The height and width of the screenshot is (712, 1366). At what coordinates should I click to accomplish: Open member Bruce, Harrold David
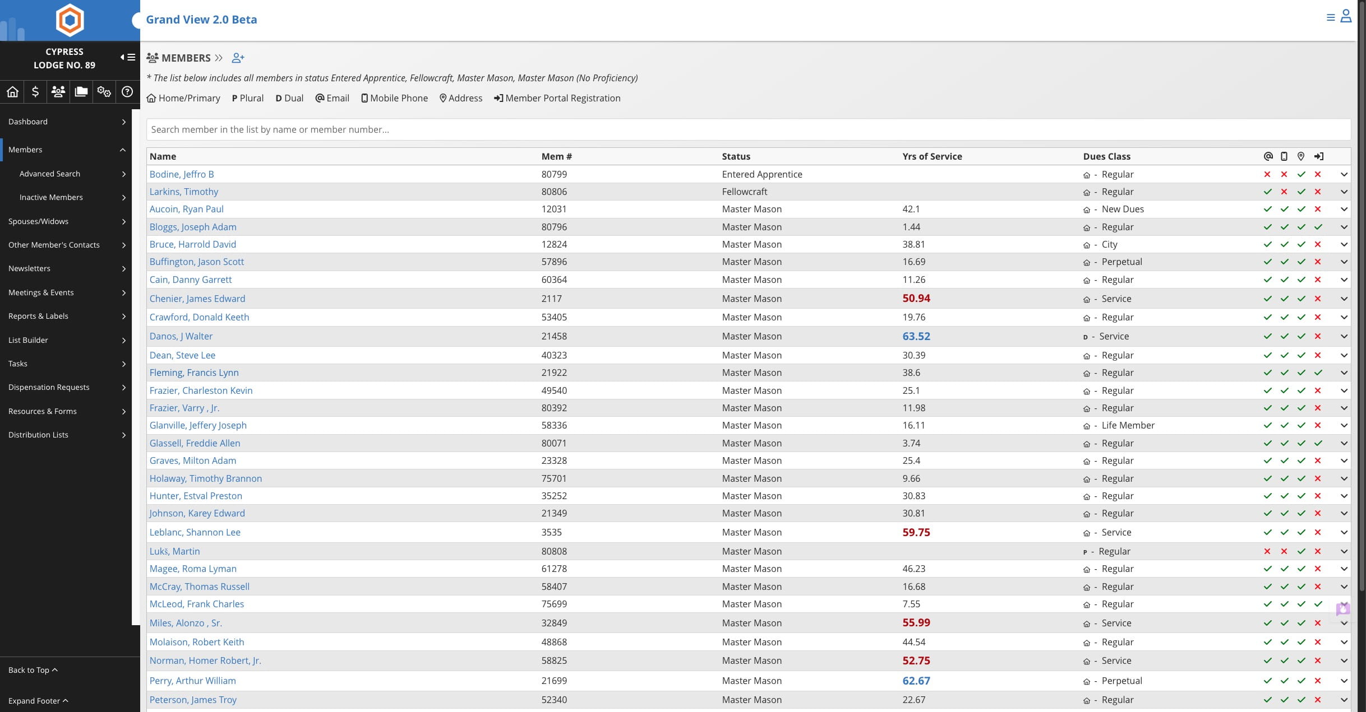pyautogui.click(x=193, y=244)
